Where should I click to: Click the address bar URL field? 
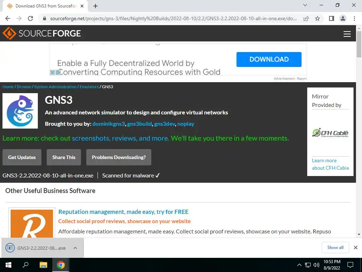point(173,18)
